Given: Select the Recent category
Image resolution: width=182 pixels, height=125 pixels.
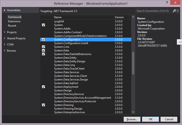Looking at the screenshot, I should coord(12,26).
